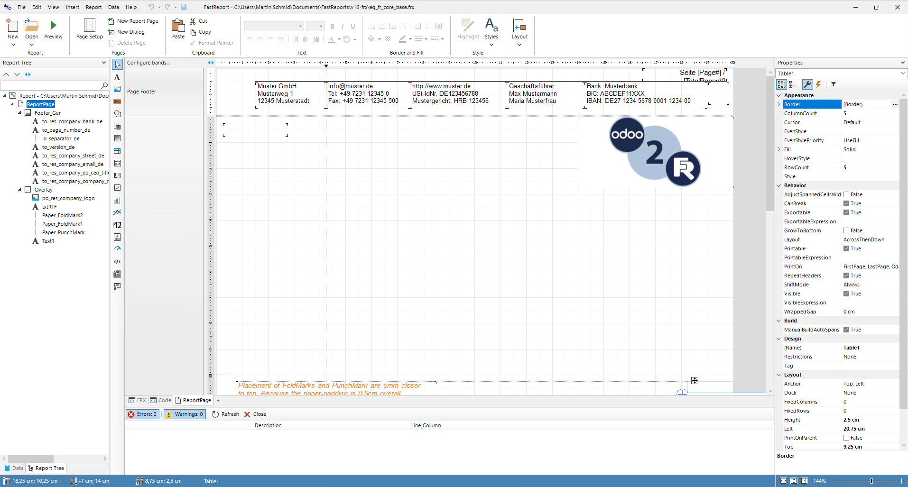Viewport: 908px width, 487px height.
Task: Disable the CanBreak property checkbox
Action: (x=847, y=203)
